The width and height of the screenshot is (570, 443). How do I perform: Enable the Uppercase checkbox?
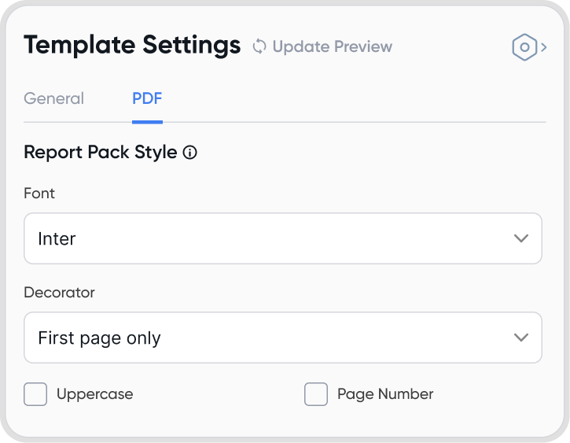coord(35,394)
